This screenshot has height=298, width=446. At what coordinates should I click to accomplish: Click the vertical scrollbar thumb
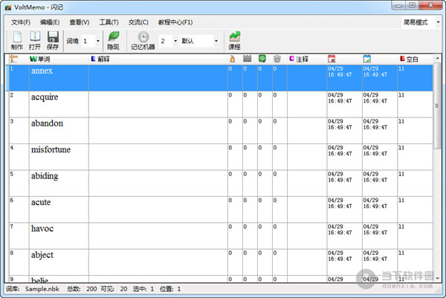click(438, 106)
